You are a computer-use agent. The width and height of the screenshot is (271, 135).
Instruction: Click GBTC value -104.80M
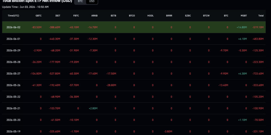pos(36,74)
